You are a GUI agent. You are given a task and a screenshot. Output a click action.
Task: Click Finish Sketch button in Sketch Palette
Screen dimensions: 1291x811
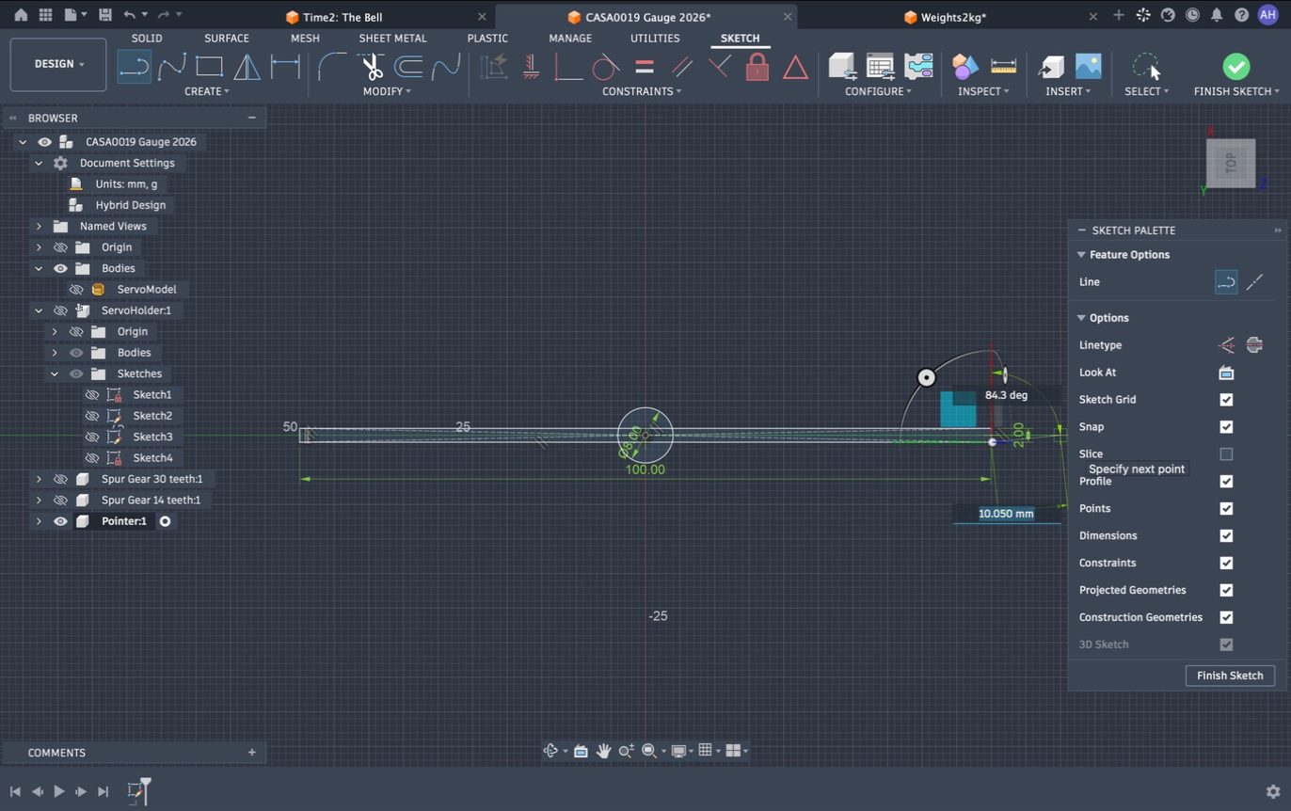pyautogui.click(x=1230, y=676)
